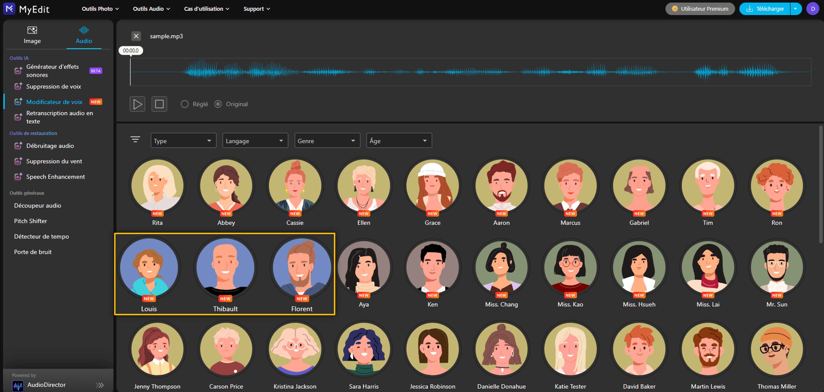Viewport: 824px width, 392px height.
Task: Open Suppression de voix tool
Action: pyautogui.click(x=53, y=86)
